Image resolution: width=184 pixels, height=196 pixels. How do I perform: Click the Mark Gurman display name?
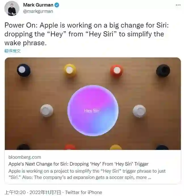point(38,5)
